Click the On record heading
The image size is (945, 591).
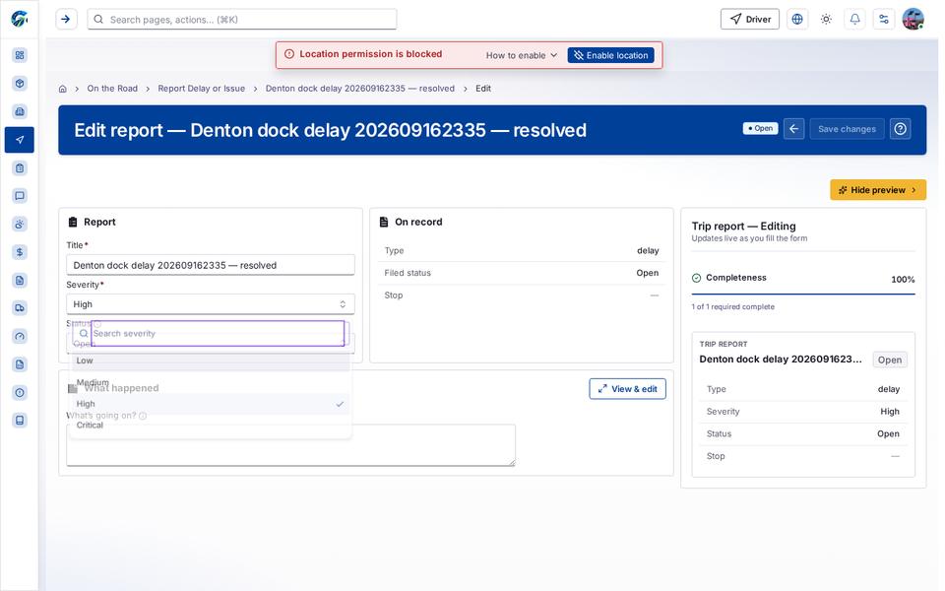418,222
